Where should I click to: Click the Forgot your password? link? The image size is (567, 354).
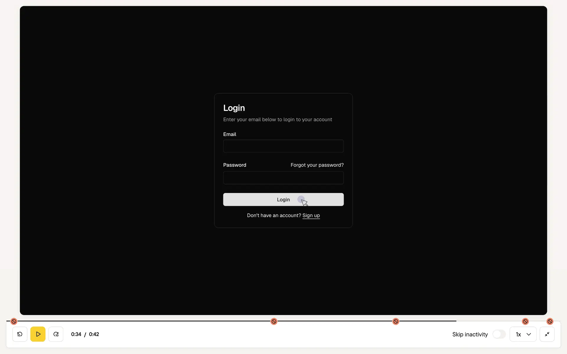coord(317,165)
